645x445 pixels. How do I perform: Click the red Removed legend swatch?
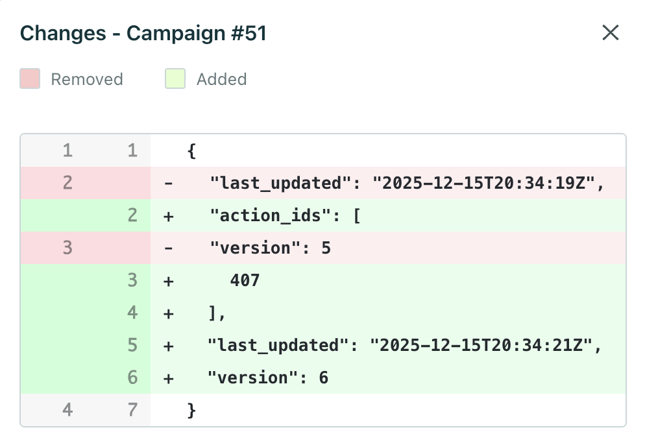click(30, 78)
